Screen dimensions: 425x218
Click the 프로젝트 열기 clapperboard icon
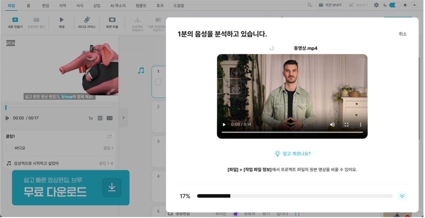coord(36,20)
